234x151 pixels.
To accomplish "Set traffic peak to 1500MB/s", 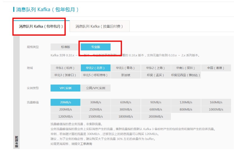I will [95, 116].
